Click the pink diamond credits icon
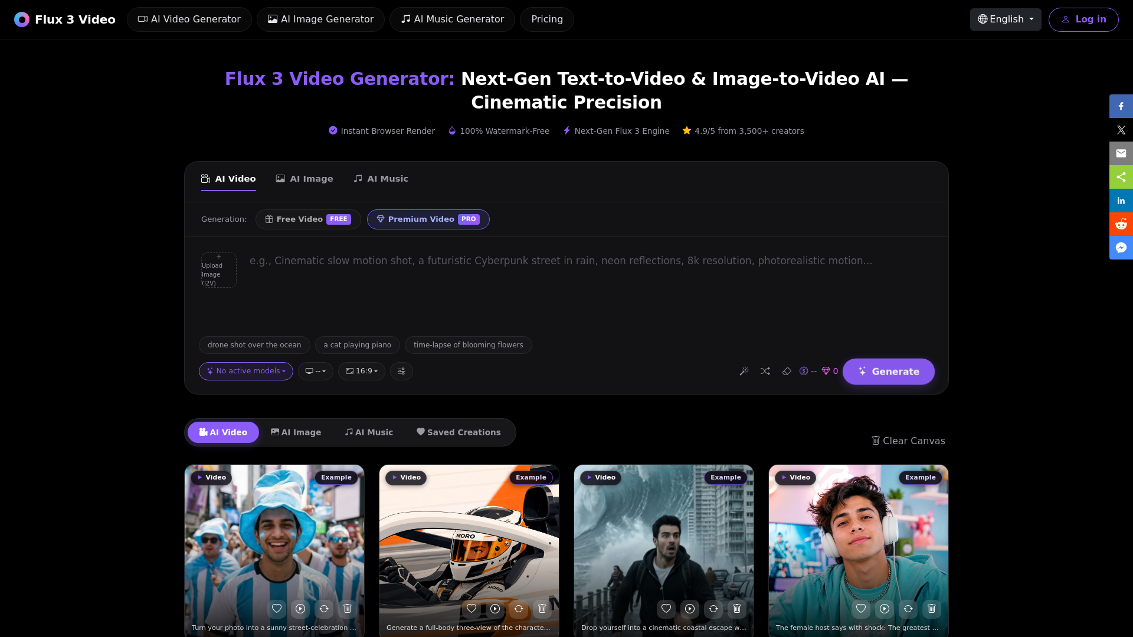Viewport: 1133px width, 637px height. click(x=826, y=371)
